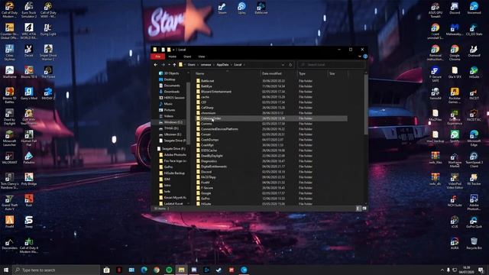Screen dimensions: 489x275
Task: Open Dead by Daylight desktop shortcut
Action: click(9, 117)
